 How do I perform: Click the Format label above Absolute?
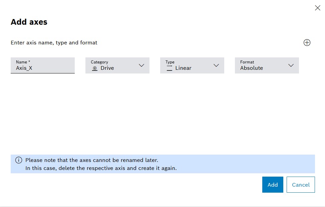247,62
